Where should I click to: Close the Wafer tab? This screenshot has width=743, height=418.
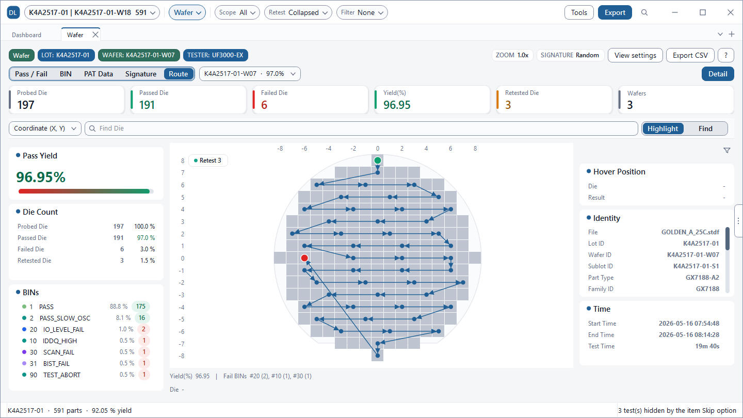point(95,35)
